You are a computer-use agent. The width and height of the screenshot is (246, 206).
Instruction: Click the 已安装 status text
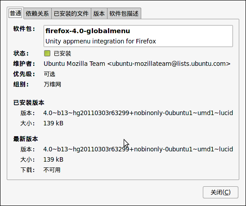coord(63,53)
